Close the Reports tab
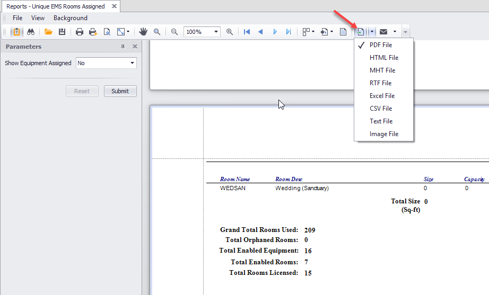Screen dimensions: 489x295 point(114,6)
